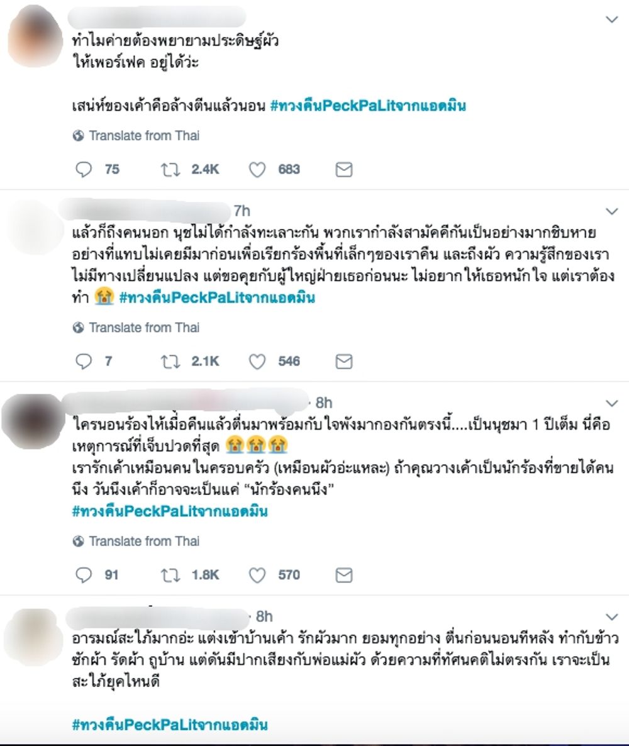Open more options chevron on first tweet
The image size is (629, 746).
pos(611,19)
